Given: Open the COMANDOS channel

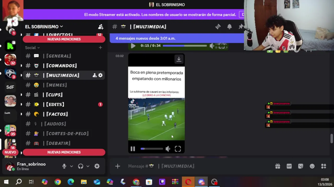Looking at the screenshot, I should pos(64,66).
